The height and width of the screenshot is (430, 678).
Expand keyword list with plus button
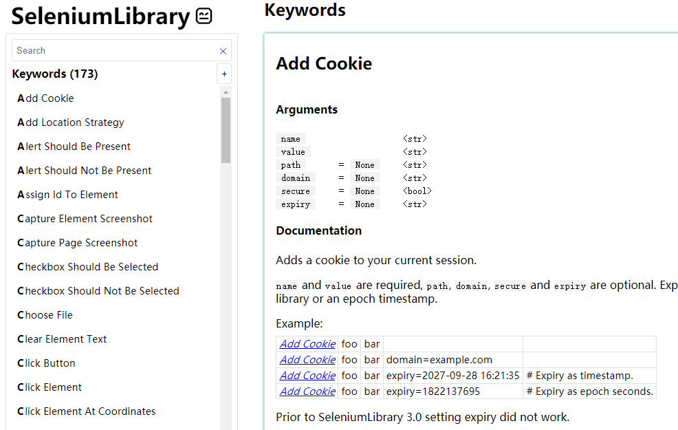click(224, 74)
